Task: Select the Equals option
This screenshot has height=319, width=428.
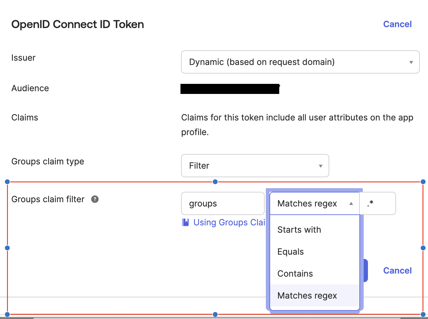Action: point(290,252)
